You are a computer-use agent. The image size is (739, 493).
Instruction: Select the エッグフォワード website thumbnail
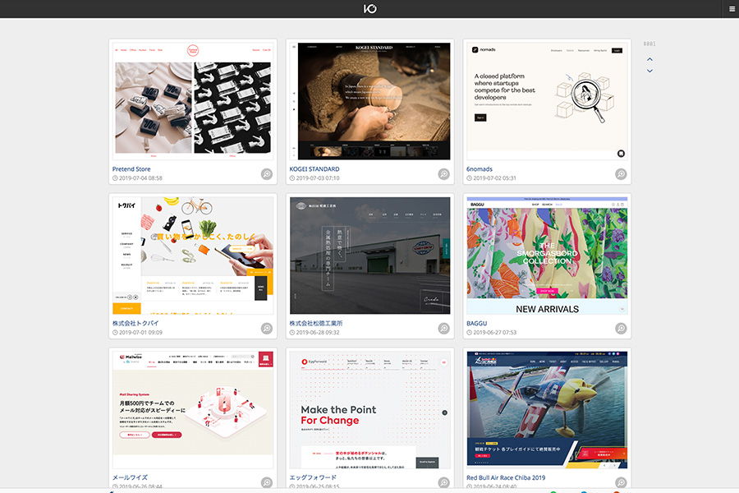click(369, 410)
